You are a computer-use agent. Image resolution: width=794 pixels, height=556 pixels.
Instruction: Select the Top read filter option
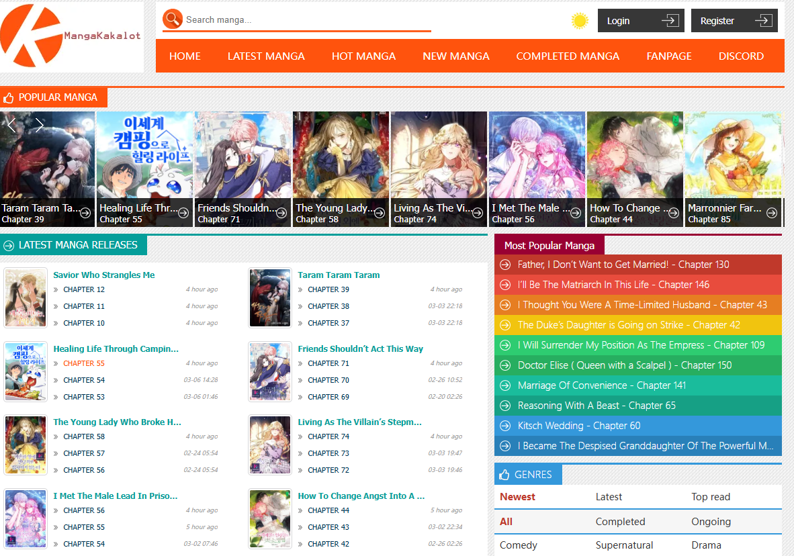tap(711, 497)
